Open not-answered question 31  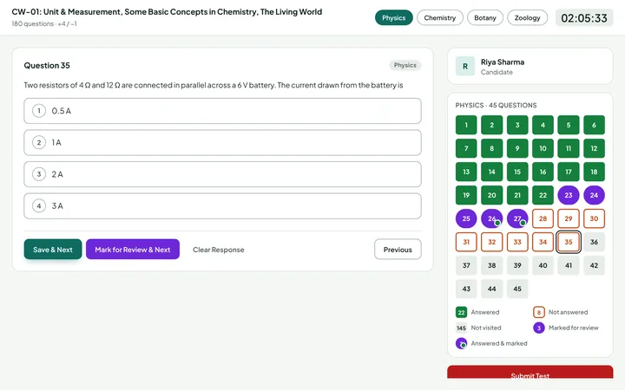click(x=466, y=242)
